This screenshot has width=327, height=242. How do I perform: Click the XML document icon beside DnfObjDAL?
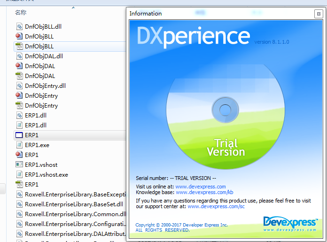point(19,76)
